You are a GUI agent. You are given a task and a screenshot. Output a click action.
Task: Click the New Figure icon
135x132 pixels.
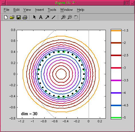tap(6, 17)
